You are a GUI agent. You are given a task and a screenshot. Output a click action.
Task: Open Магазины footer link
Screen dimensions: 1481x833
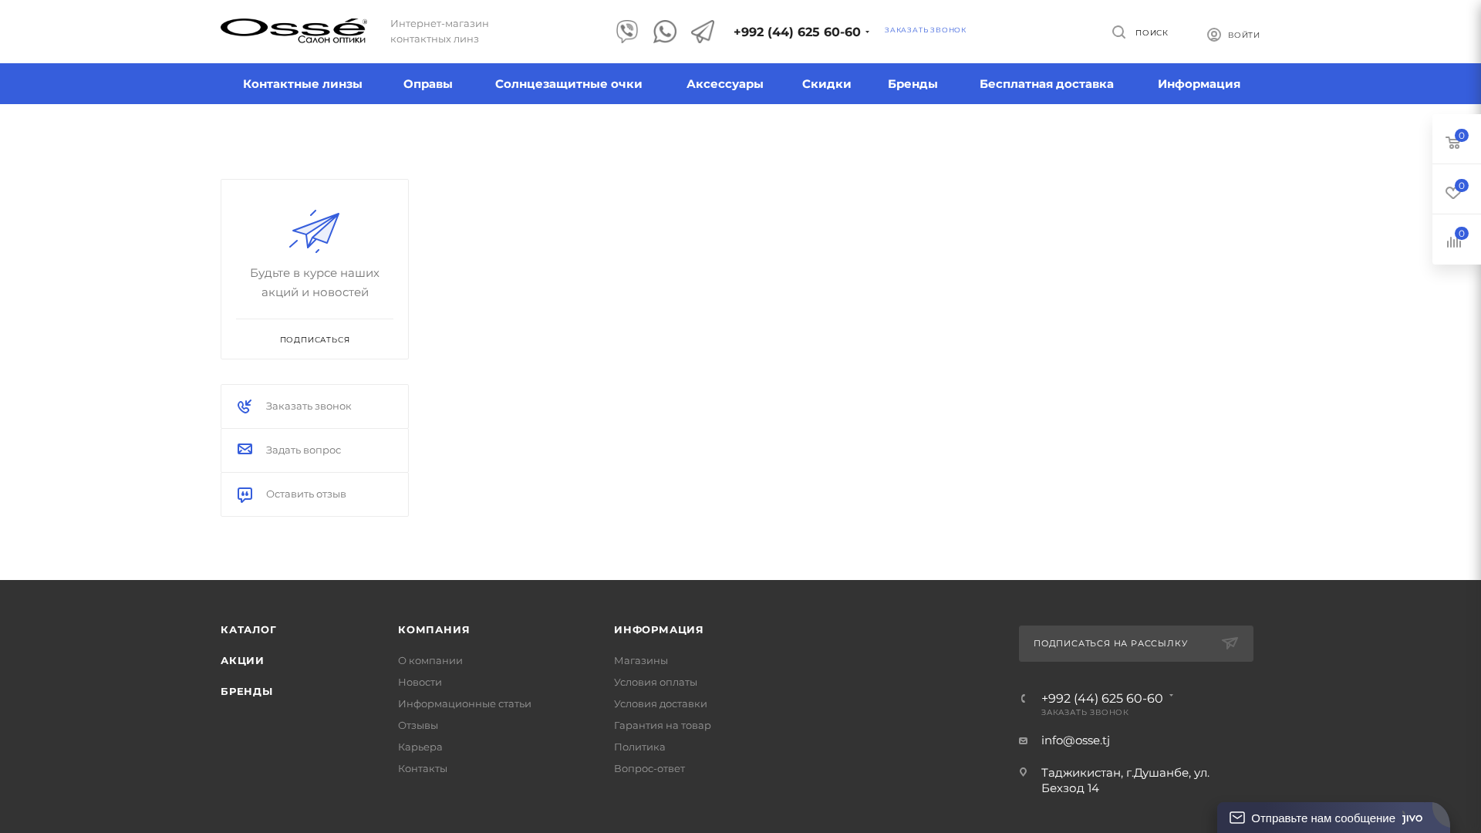click(x=641, y=661)
